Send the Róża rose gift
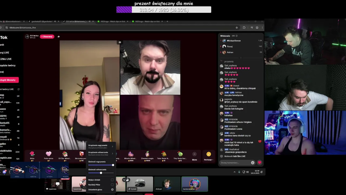 coord(32,157)
